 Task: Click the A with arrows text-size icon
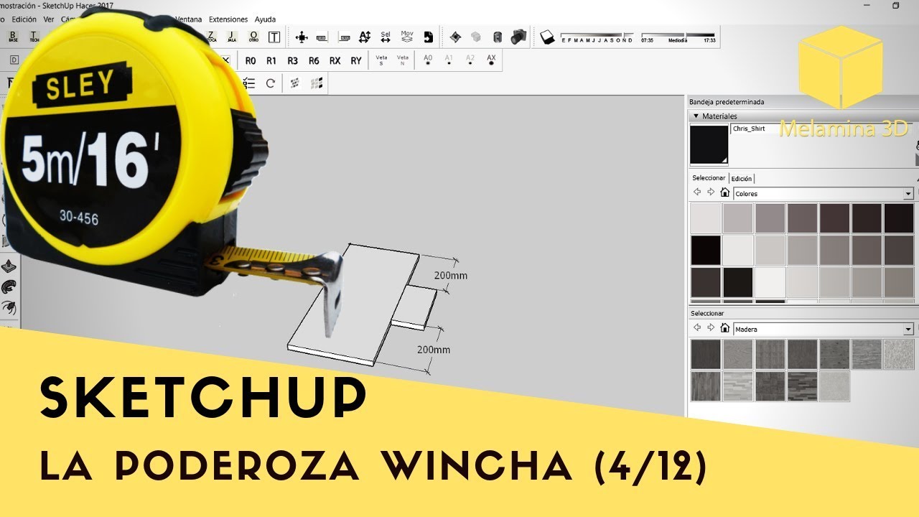[x=365, y=37]
